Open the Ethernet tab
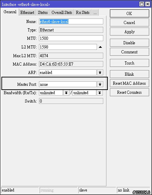The height and width of the screenshot is (195, 152). 27,13
